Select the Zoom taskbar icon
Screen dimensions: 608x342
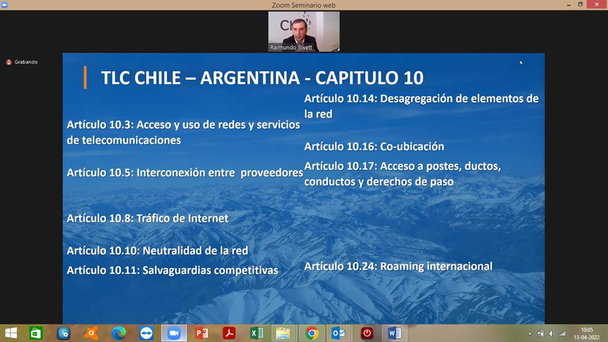(x=173, y=333)
